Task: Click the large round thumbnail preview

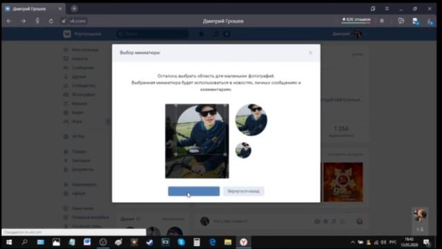Action: coord(251,120)
